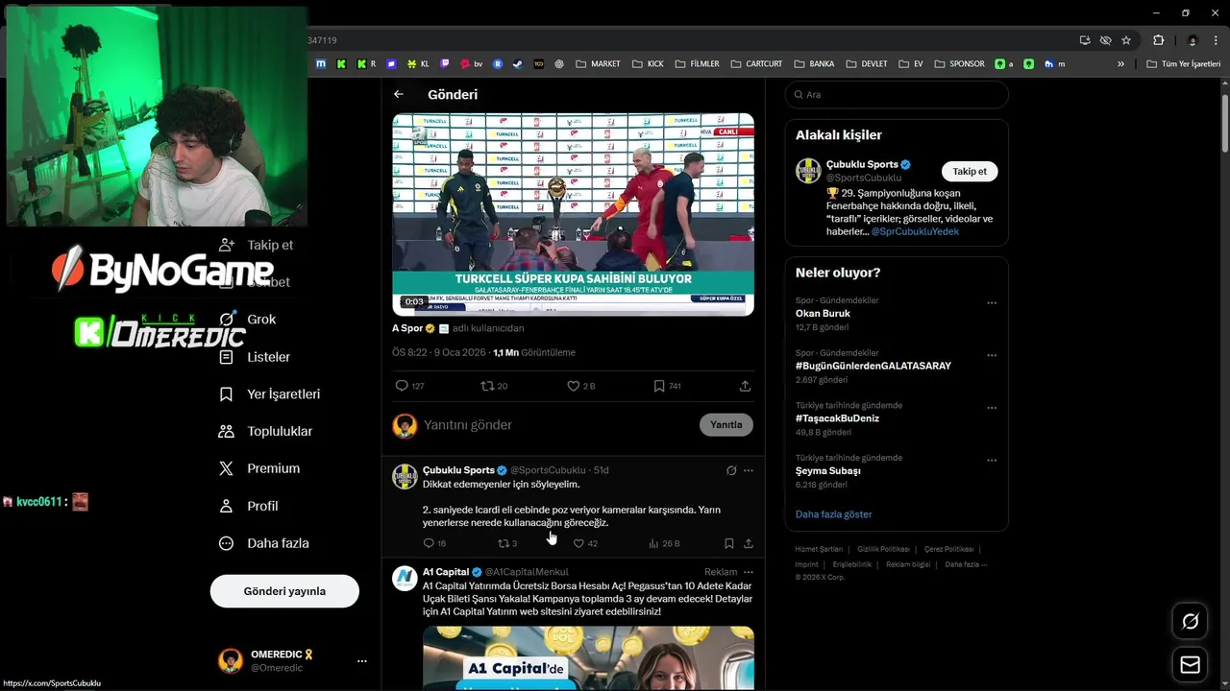The width and height of the screenshot is (1230, 691).
Task: Open the KICK bookmarks folder
Action: pos(648,63)
